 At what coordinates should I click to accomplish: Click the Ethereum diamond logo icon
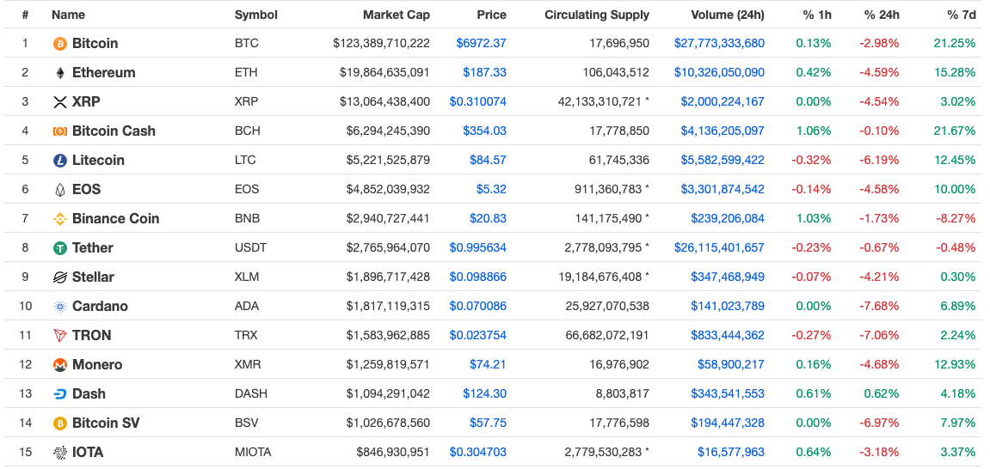[x=60, y=72]
